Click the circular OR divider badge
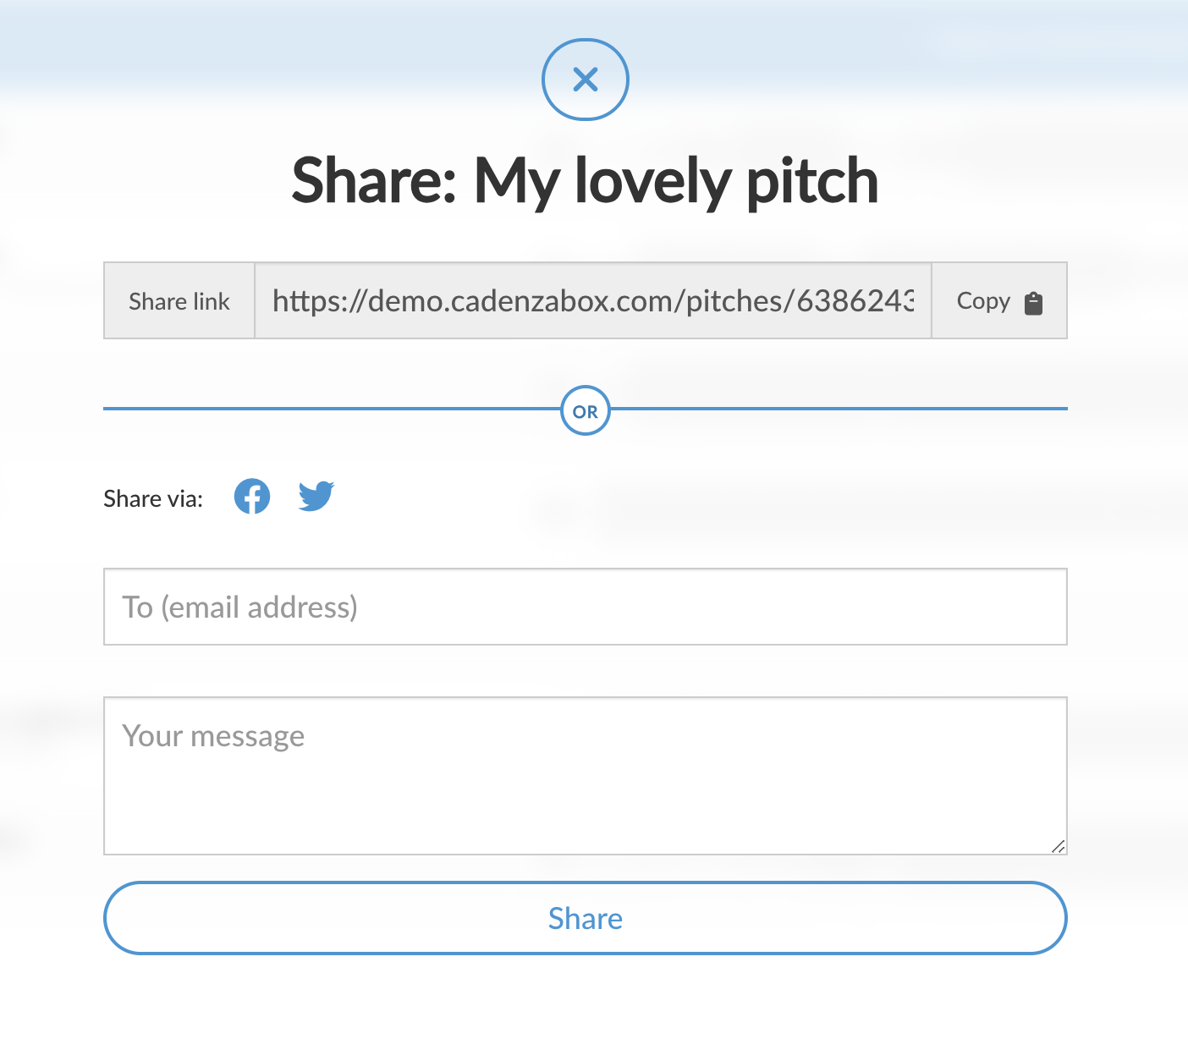The width and height of the screenshot is (1188, 1039). point(586,411)
